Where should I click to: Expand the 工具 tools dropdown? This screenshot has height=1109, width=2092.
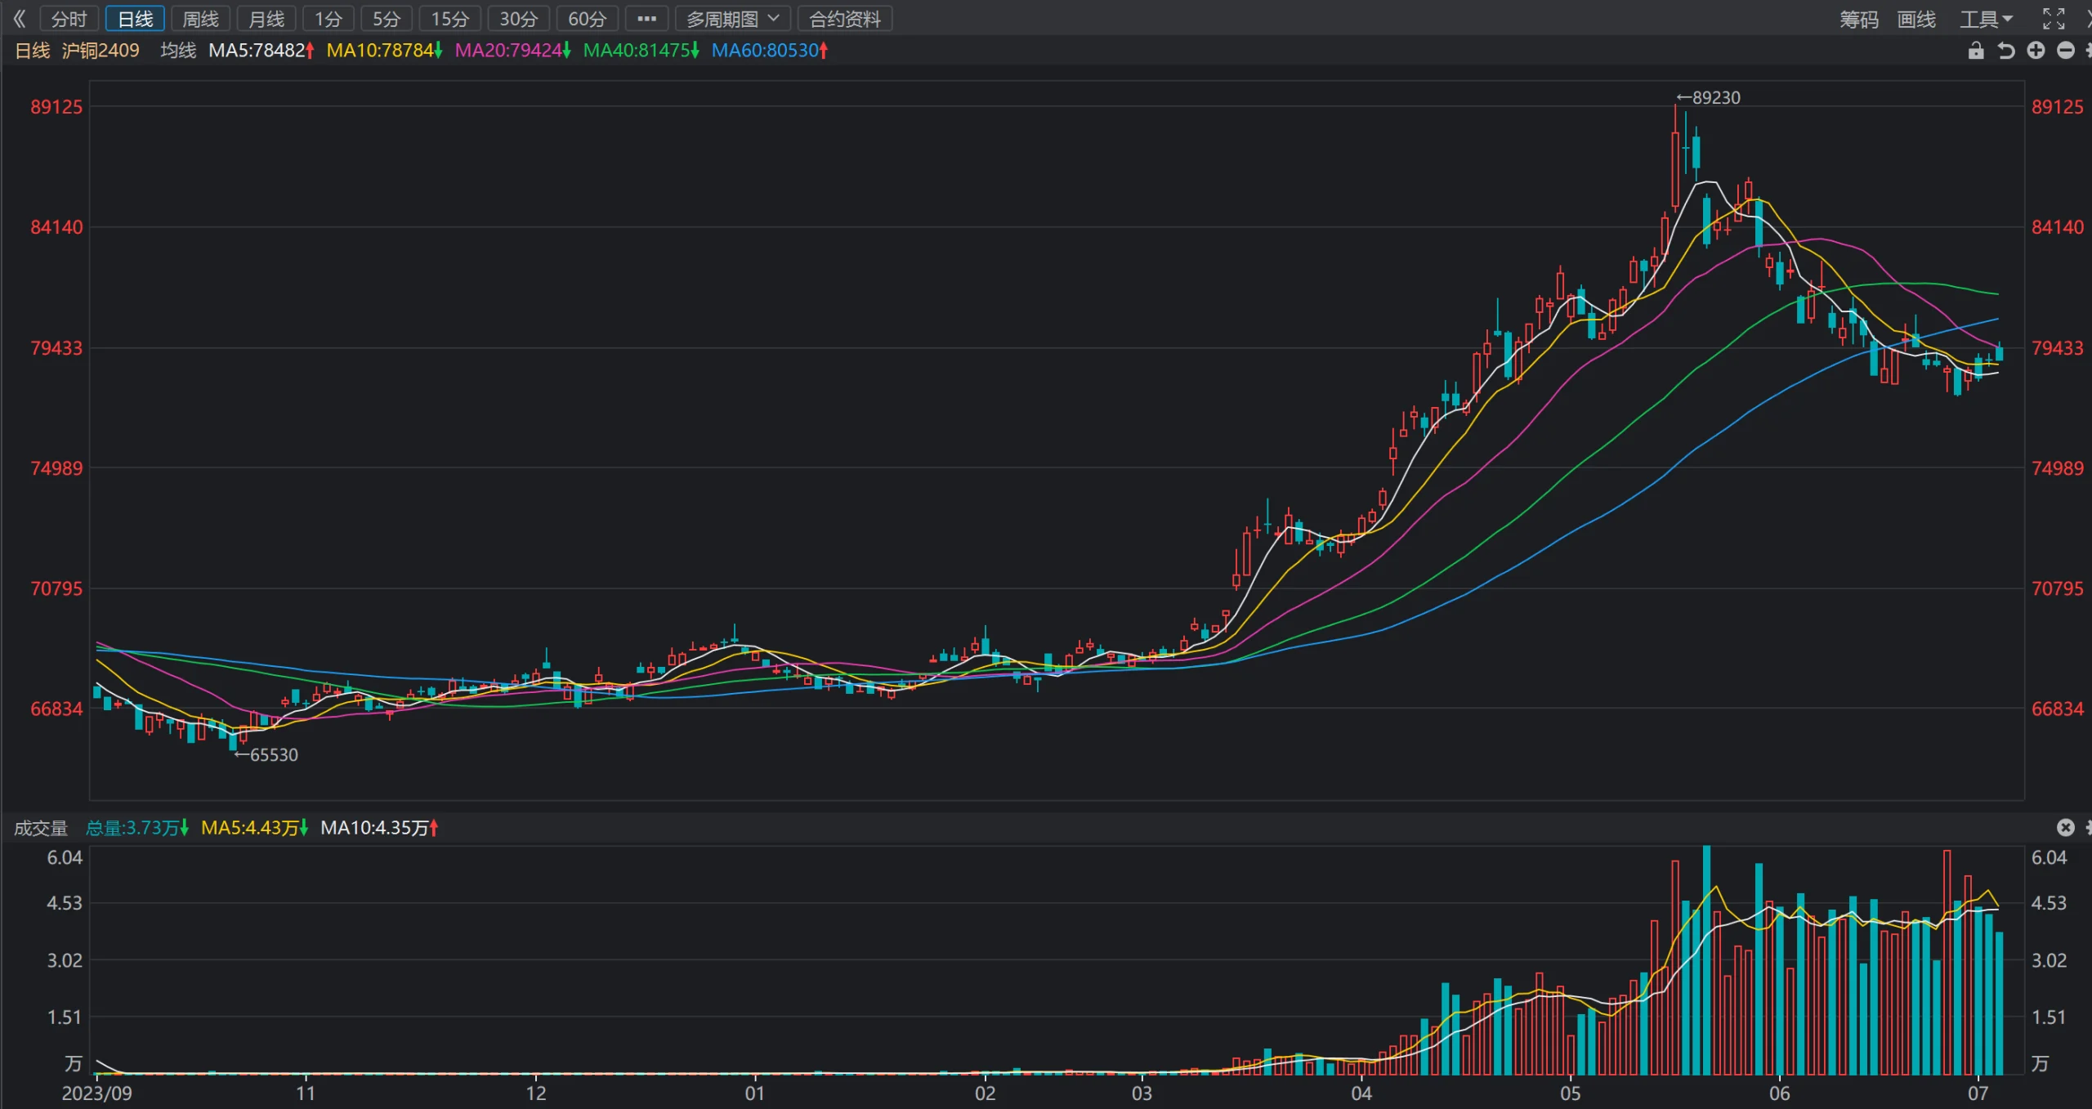coord(1986,19)
